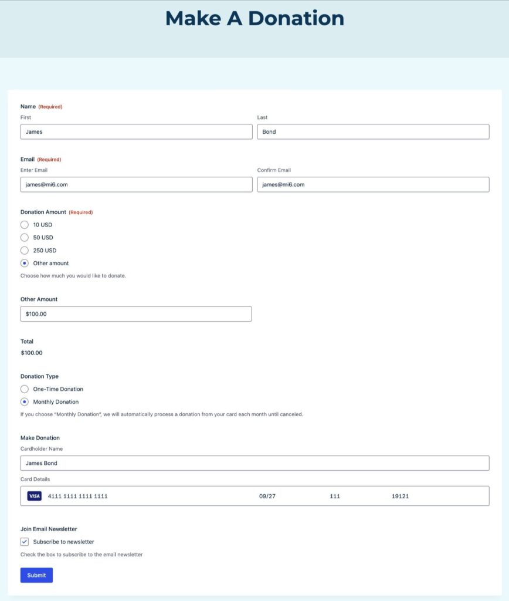Click the Enter Email input field
The height and width of the screenshot is (601, 509).
tap(137, 184)
